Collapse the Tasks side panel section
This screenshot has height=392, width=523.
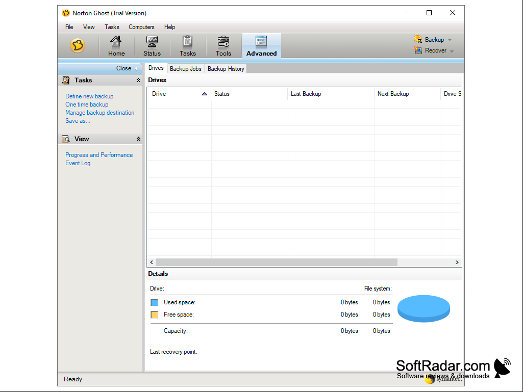138,81
